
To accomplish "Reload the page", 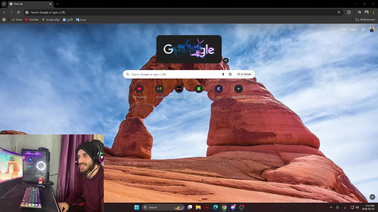I will (x=18, y=12).
